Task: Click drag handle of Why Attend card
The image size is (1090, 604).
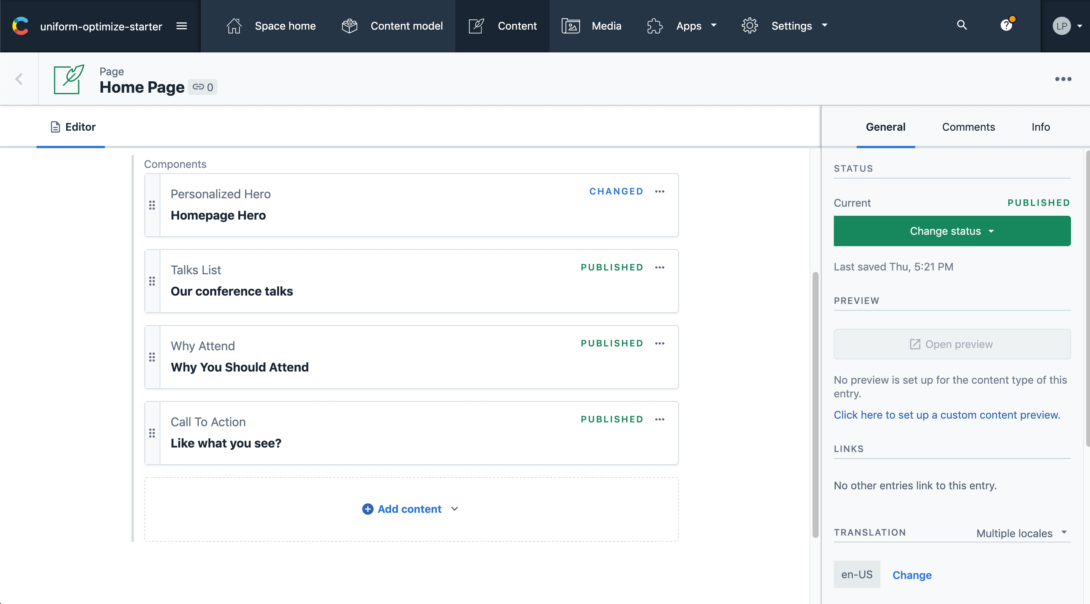Action: [152, 357]
